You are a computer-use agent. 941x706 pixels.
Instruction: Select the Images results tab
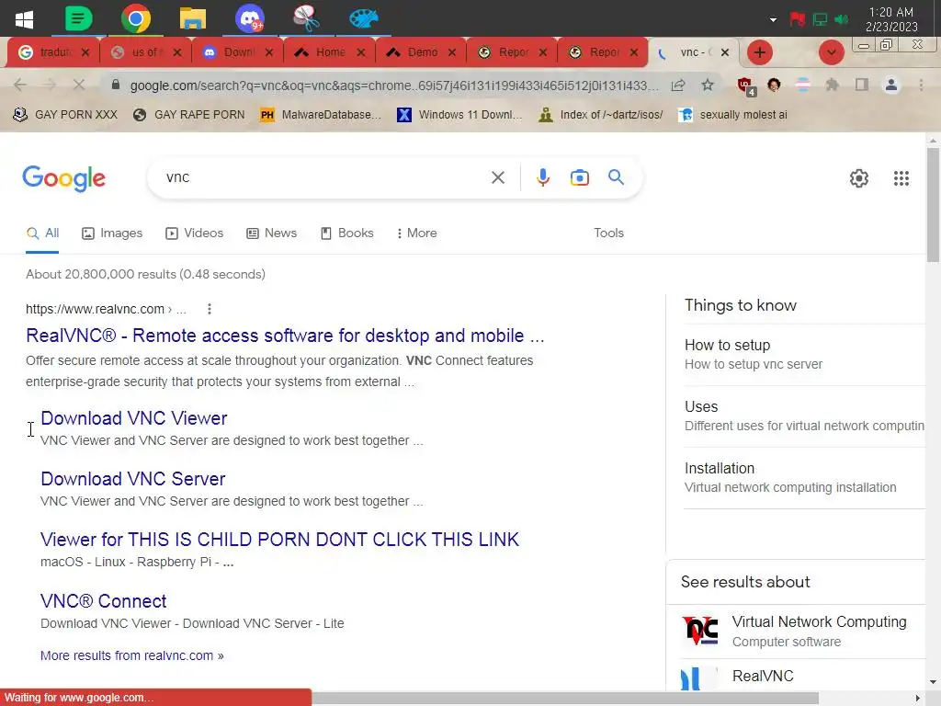pos(112,233)
